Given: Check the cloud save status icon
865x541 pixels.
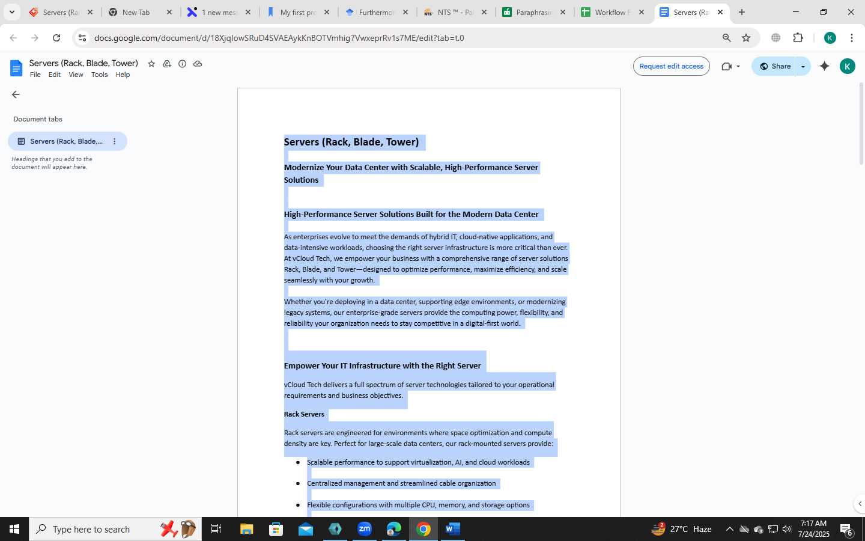Looking at the screenshot, I should (198, 64).
